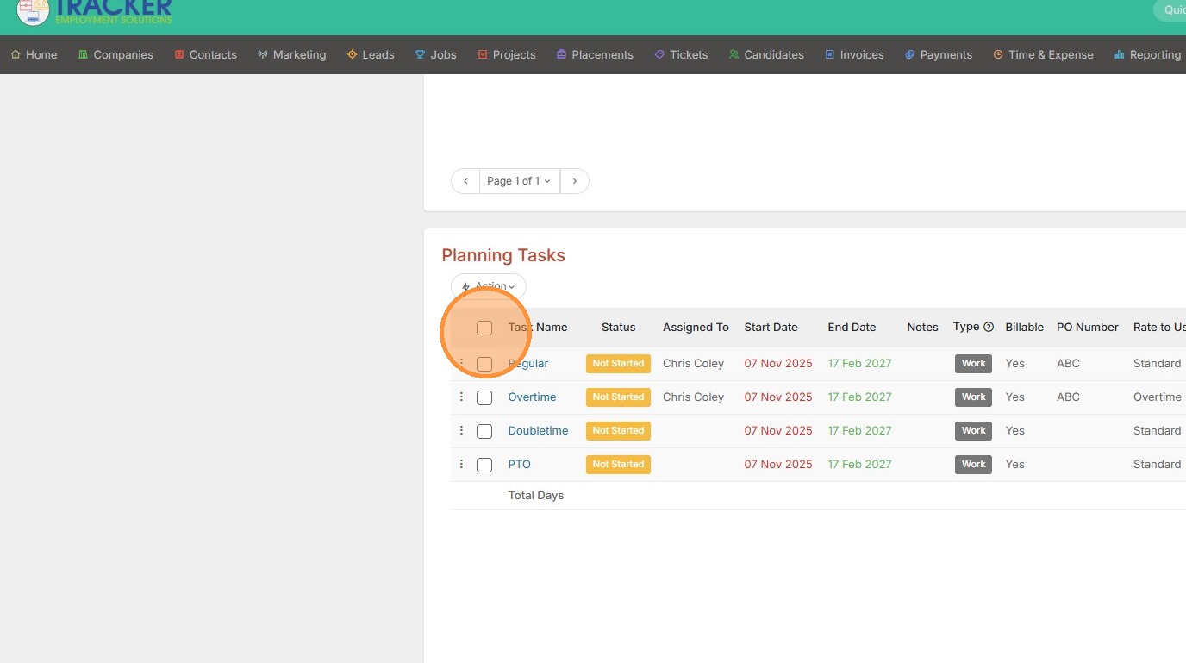This screenshot has width=1186, height=663.
Task: Click the Status column header
Action: pos(618,327)
